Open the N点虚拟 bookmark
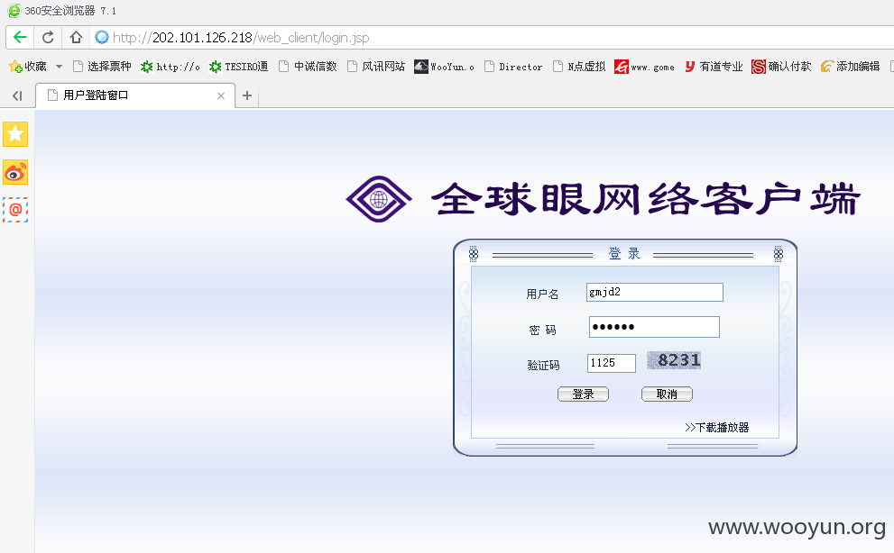Viewport: 894px width, 553px height. click(x=580, y=67)
